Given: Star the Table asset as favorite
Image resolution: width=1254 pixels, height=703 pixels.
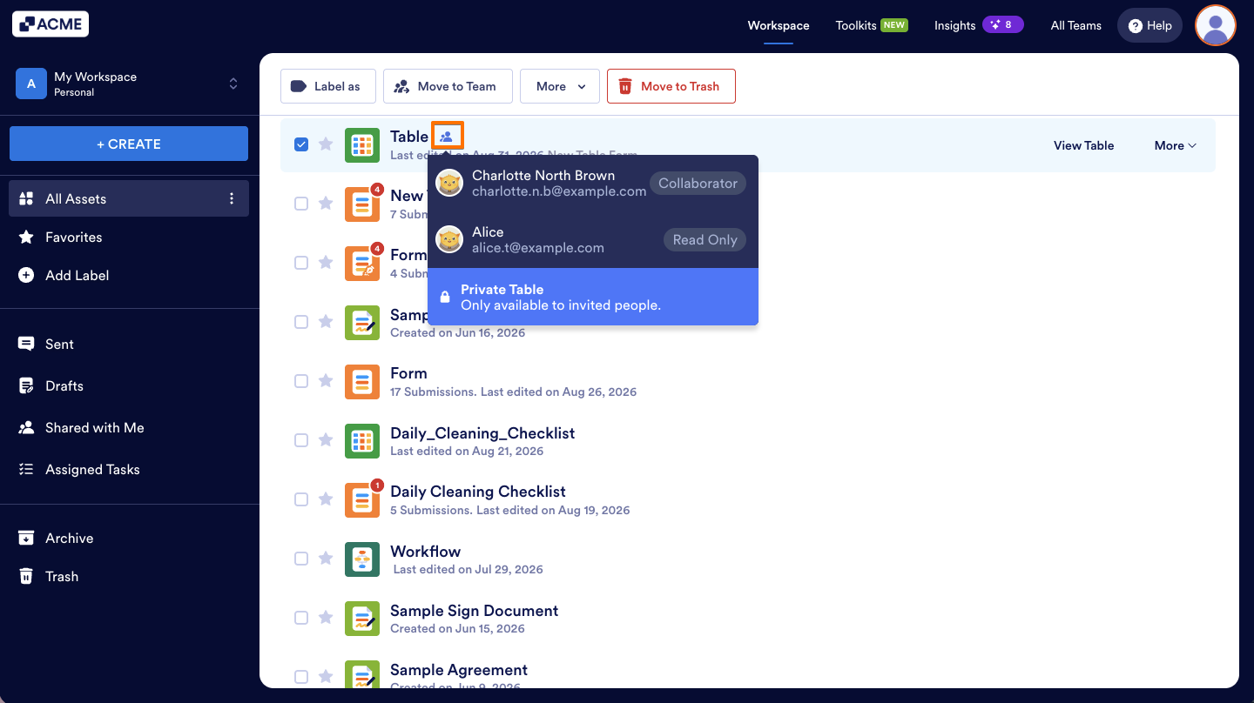Looking at the screenshot, I should [x=326, y=144].
